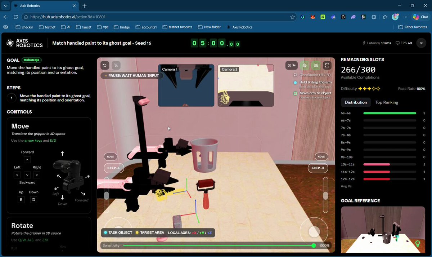Open the faucet bookmarks folder
The width and height of the screenshot is (432, 257).
pos(84,27)
